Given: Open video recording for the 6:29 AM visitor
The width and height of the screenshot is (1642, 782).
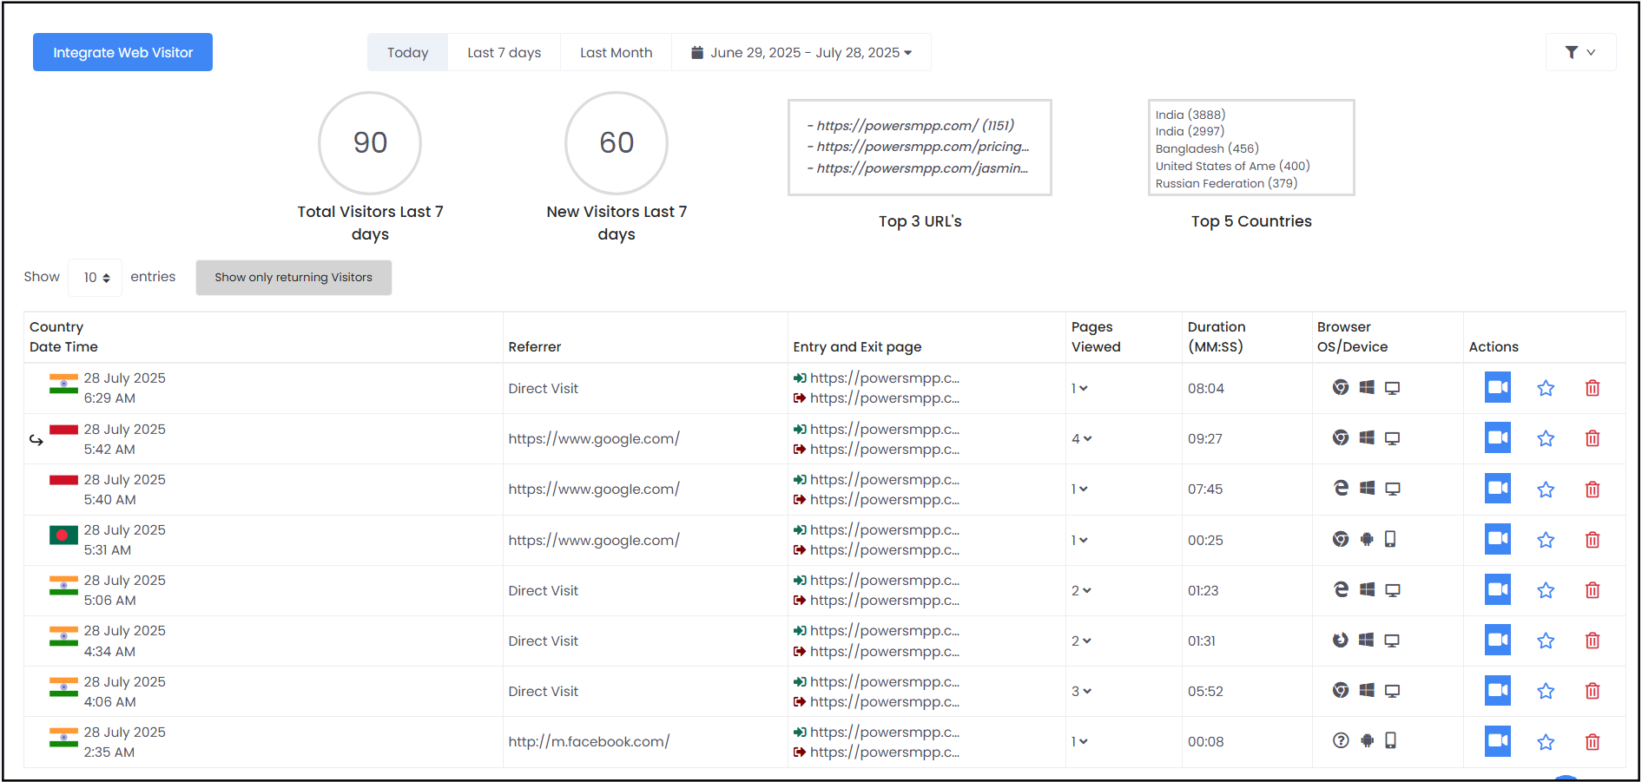Looking at the screenshot, I should pyautogui.click(x=1497, y=388).
